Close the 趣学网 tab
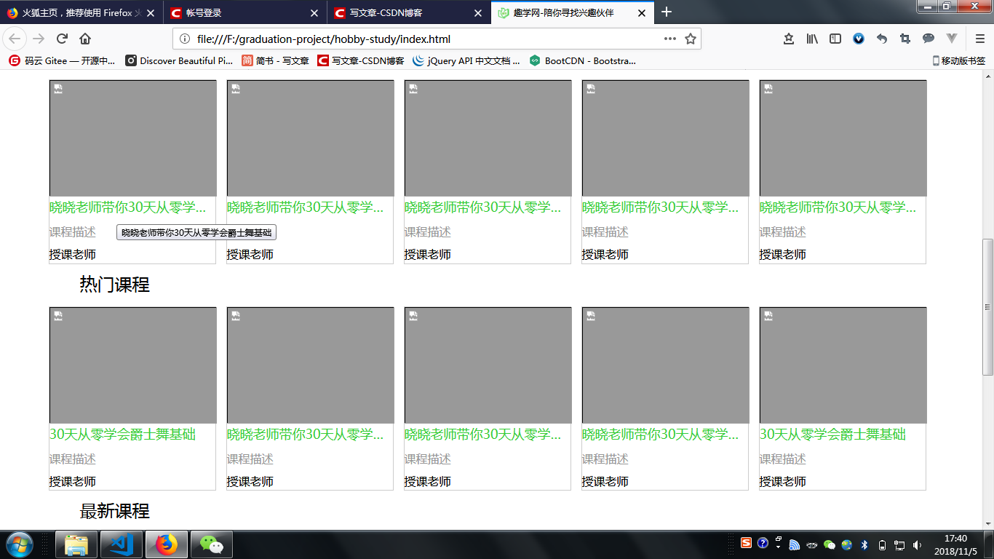This screenshot has width=994, height=559. point(642,13)
